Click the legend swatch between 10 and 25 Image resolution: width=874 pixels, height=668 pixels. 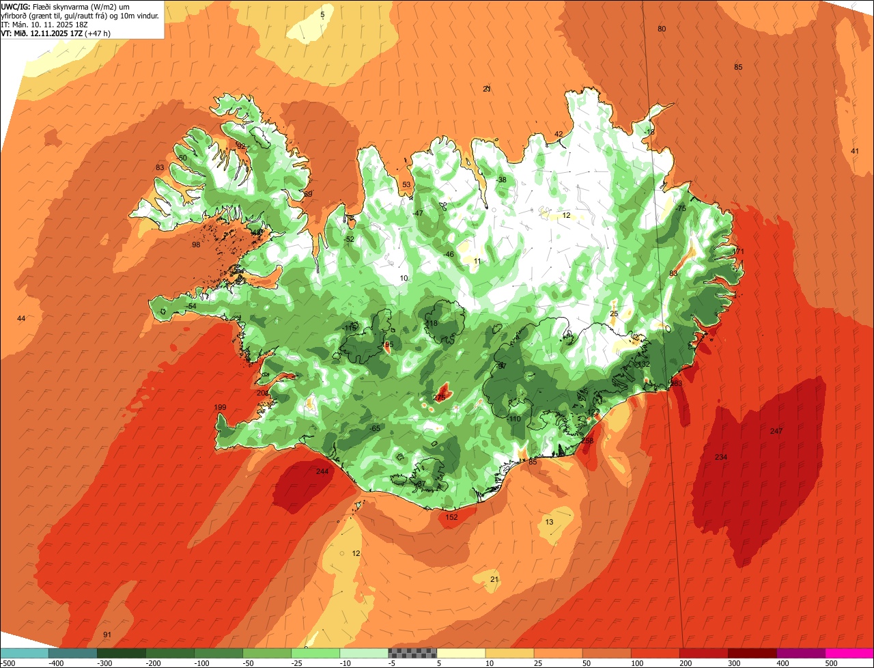(x=509, y=653)
